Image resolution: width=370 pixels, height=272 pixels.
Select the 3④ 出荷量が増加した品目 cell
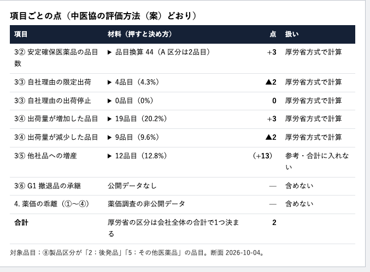[x=56, y=119]
